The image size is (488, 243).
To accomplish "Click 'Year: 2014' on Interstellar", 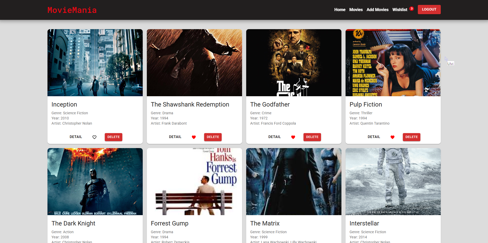I will click(358, 237).
